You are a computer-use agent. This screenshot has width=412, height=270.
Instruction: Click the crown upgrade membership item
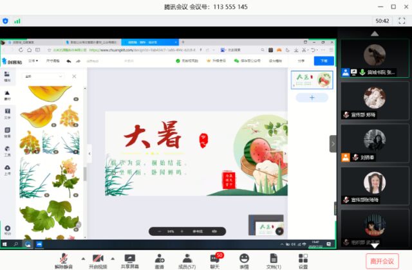click(x=216, y=61)
